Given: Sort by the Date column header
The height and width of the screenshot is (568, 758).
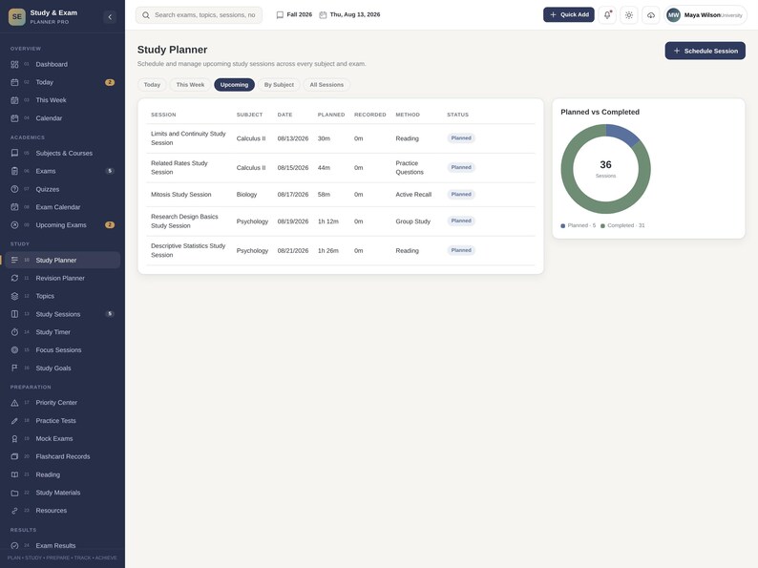Looking at the screenshot, I should [x=284, y=116].
